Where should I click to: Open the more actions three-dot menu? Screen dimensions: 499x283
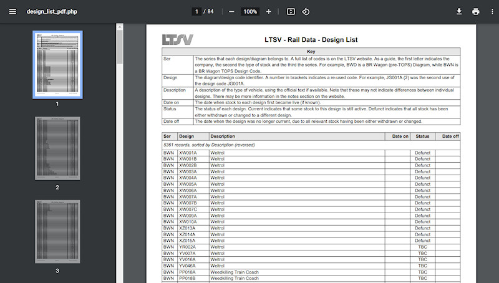[x=492, y=12]
